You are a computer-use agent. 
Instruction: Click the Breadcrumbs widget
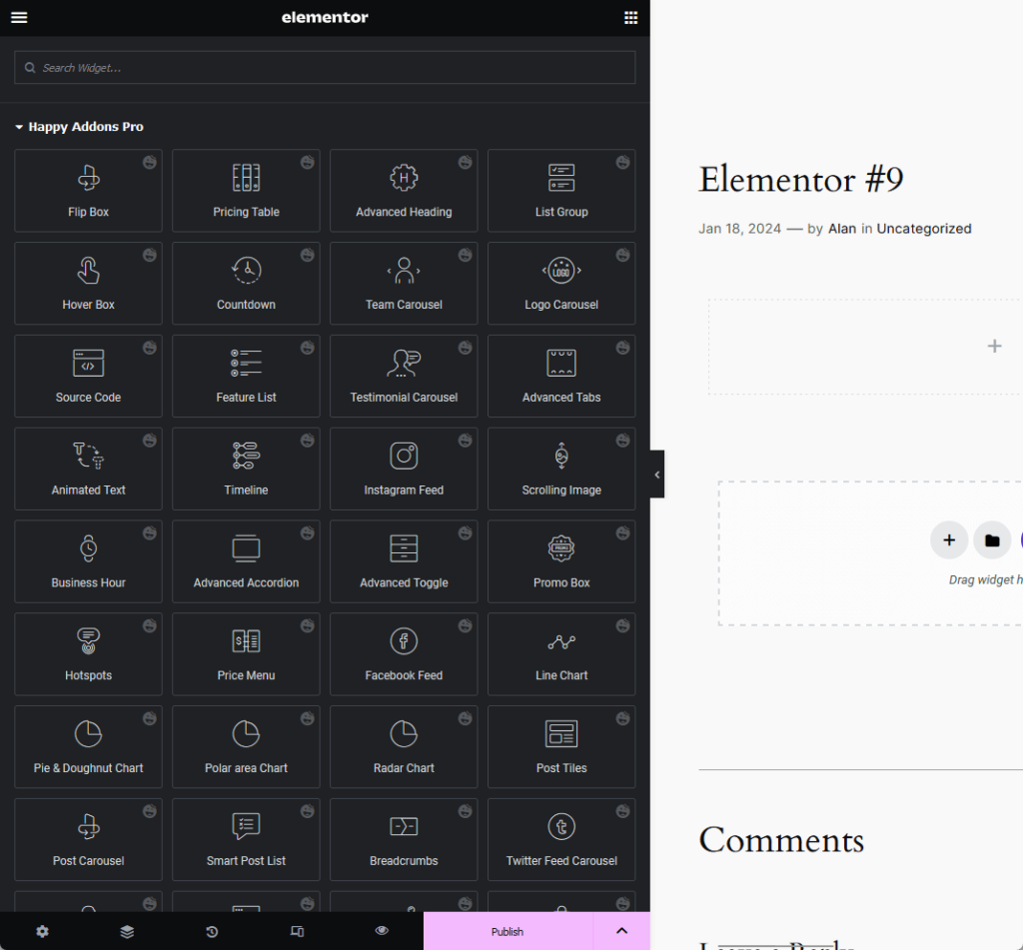pyautogui.click(x=404, y=839)
